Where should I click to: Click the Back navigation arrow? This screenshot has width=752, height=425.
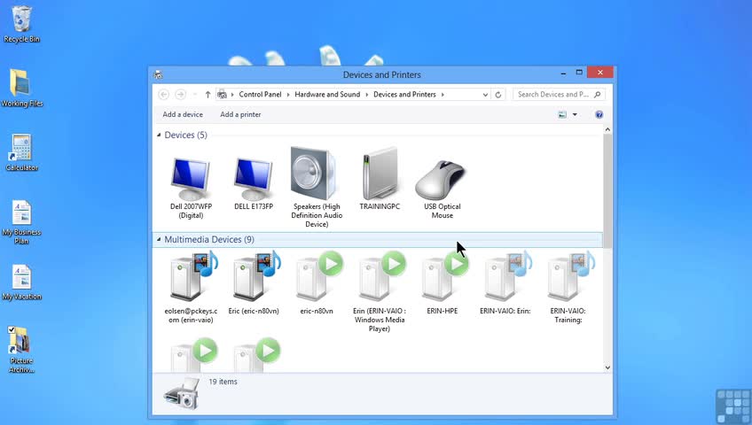(163, 94)
